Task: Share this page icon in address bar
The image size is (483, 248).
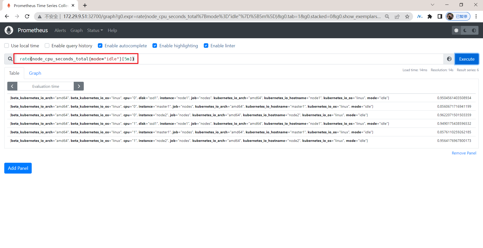Action: pyautogui.click(x=397, y=16)
